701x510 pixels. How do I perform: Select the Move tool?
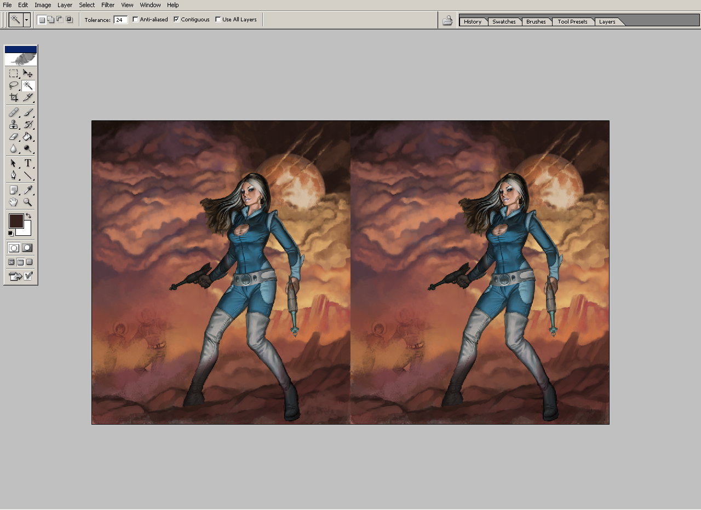point(28,73)
